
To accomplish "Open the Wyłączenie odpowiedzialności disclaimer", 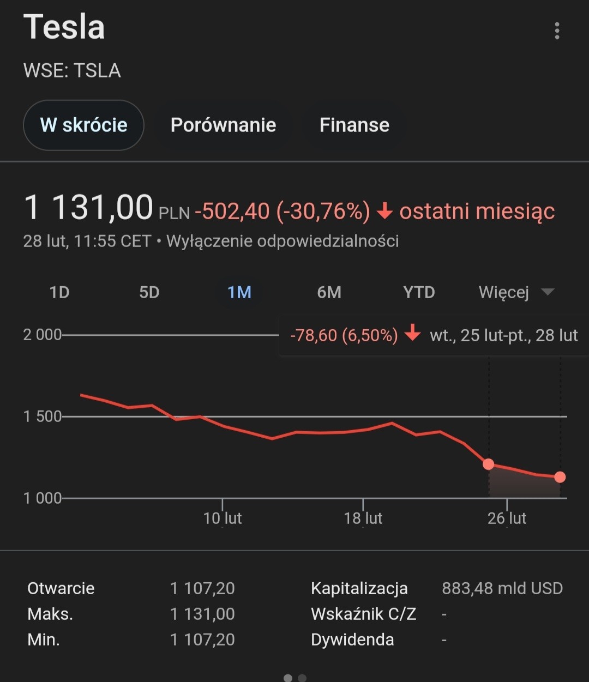I will coord(284,241).
